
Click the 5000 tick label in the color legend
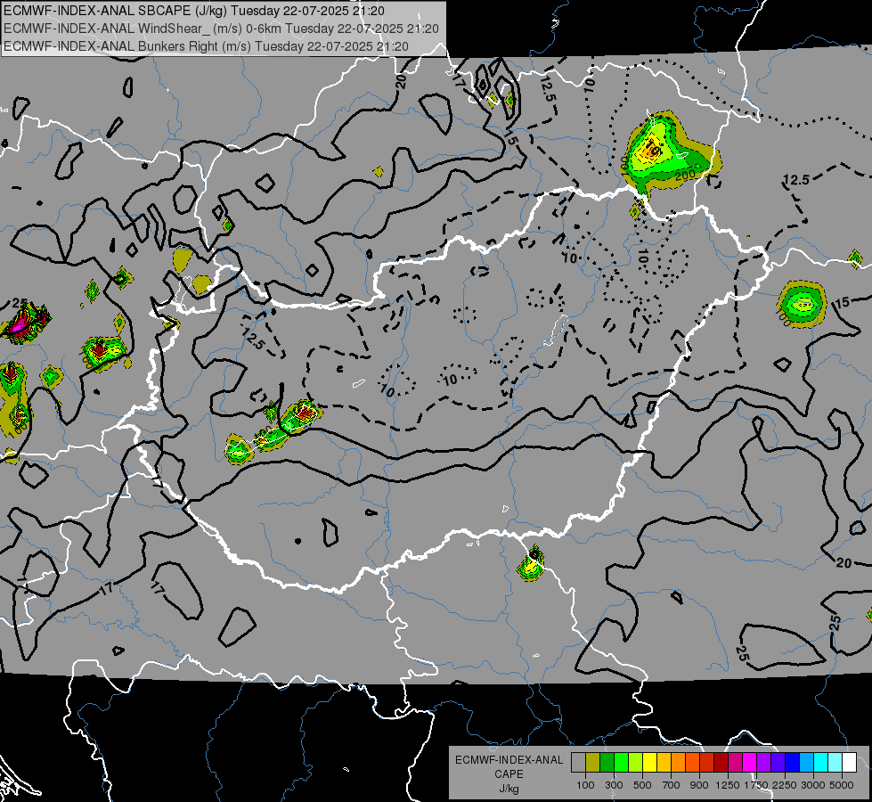[842, 785]
